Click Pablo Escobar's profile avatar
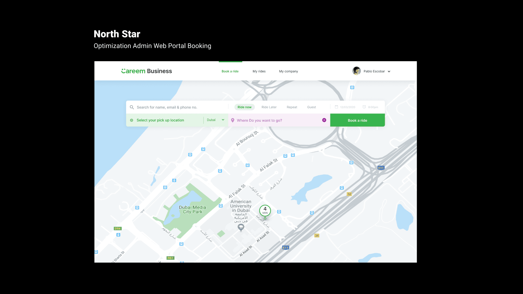 357,71
